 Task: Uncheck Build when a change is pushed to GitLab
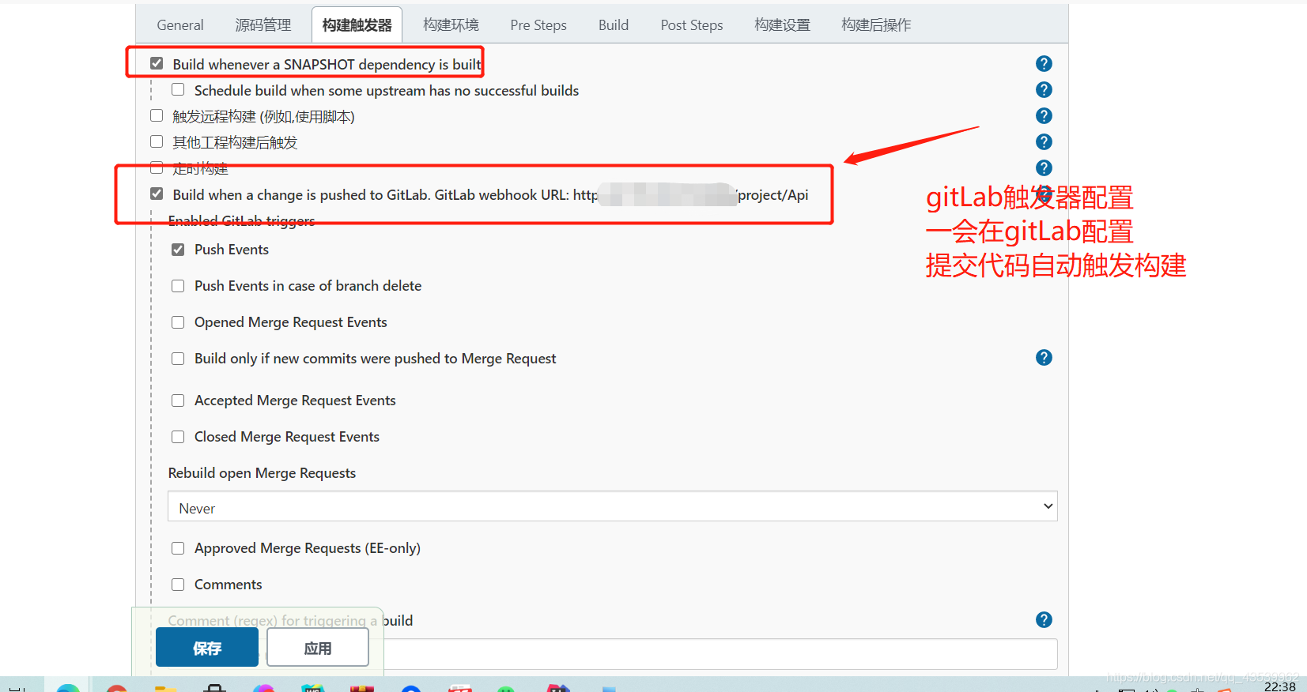[157, 194]
